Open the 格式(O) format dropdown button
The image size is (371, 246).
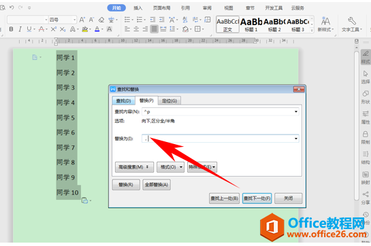point(170,167)
